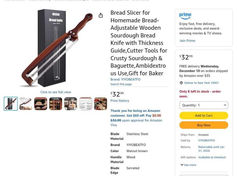Viewport: 237px width, 176px height.
Task: Select the second thumbnail showing the knife
Action: pyautogui.click(x=26, y=104)
